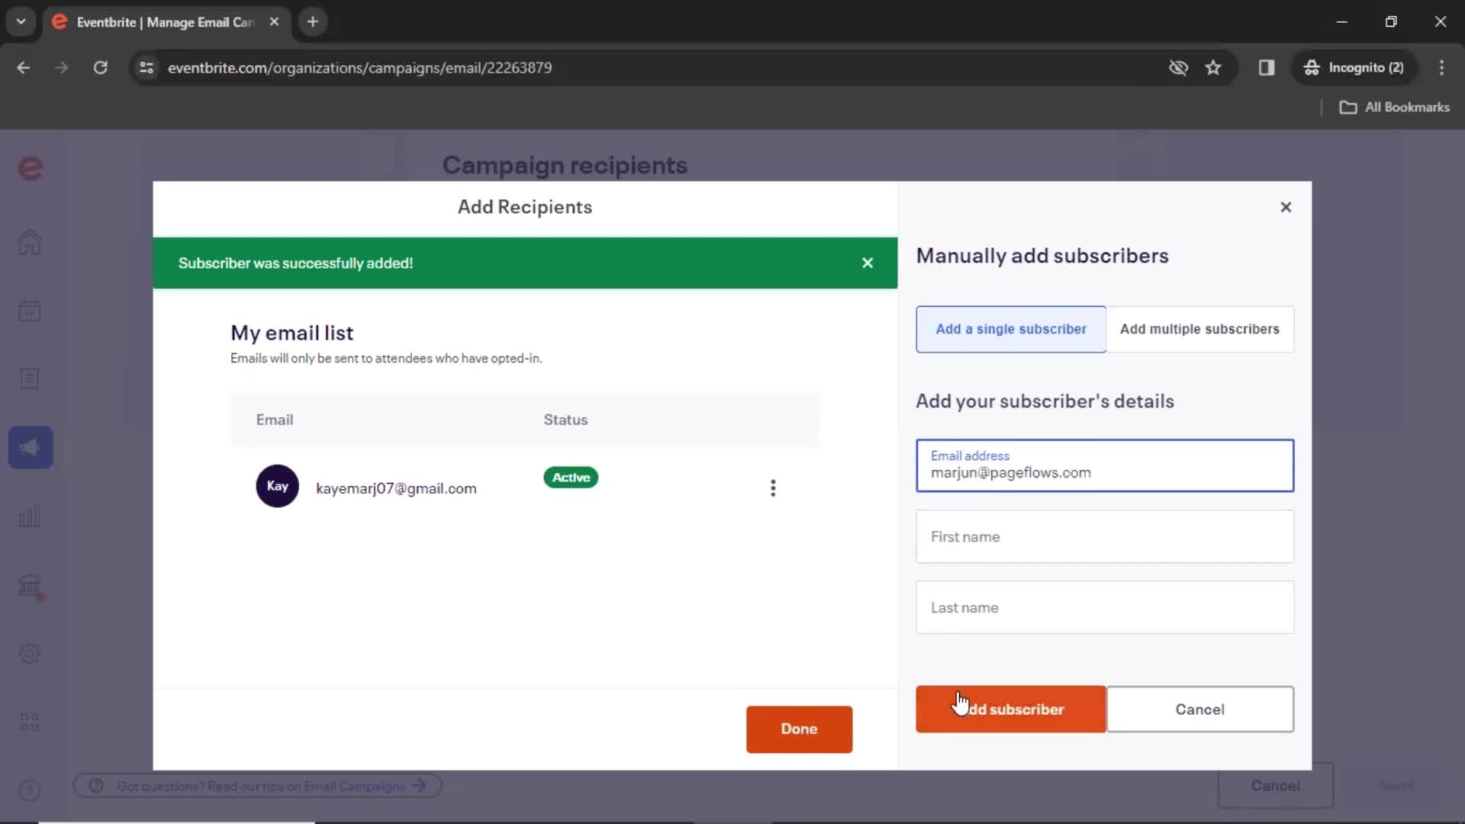
Task: Open the Orders list icon in the sidebar
Action: click(x=30, y=378)
